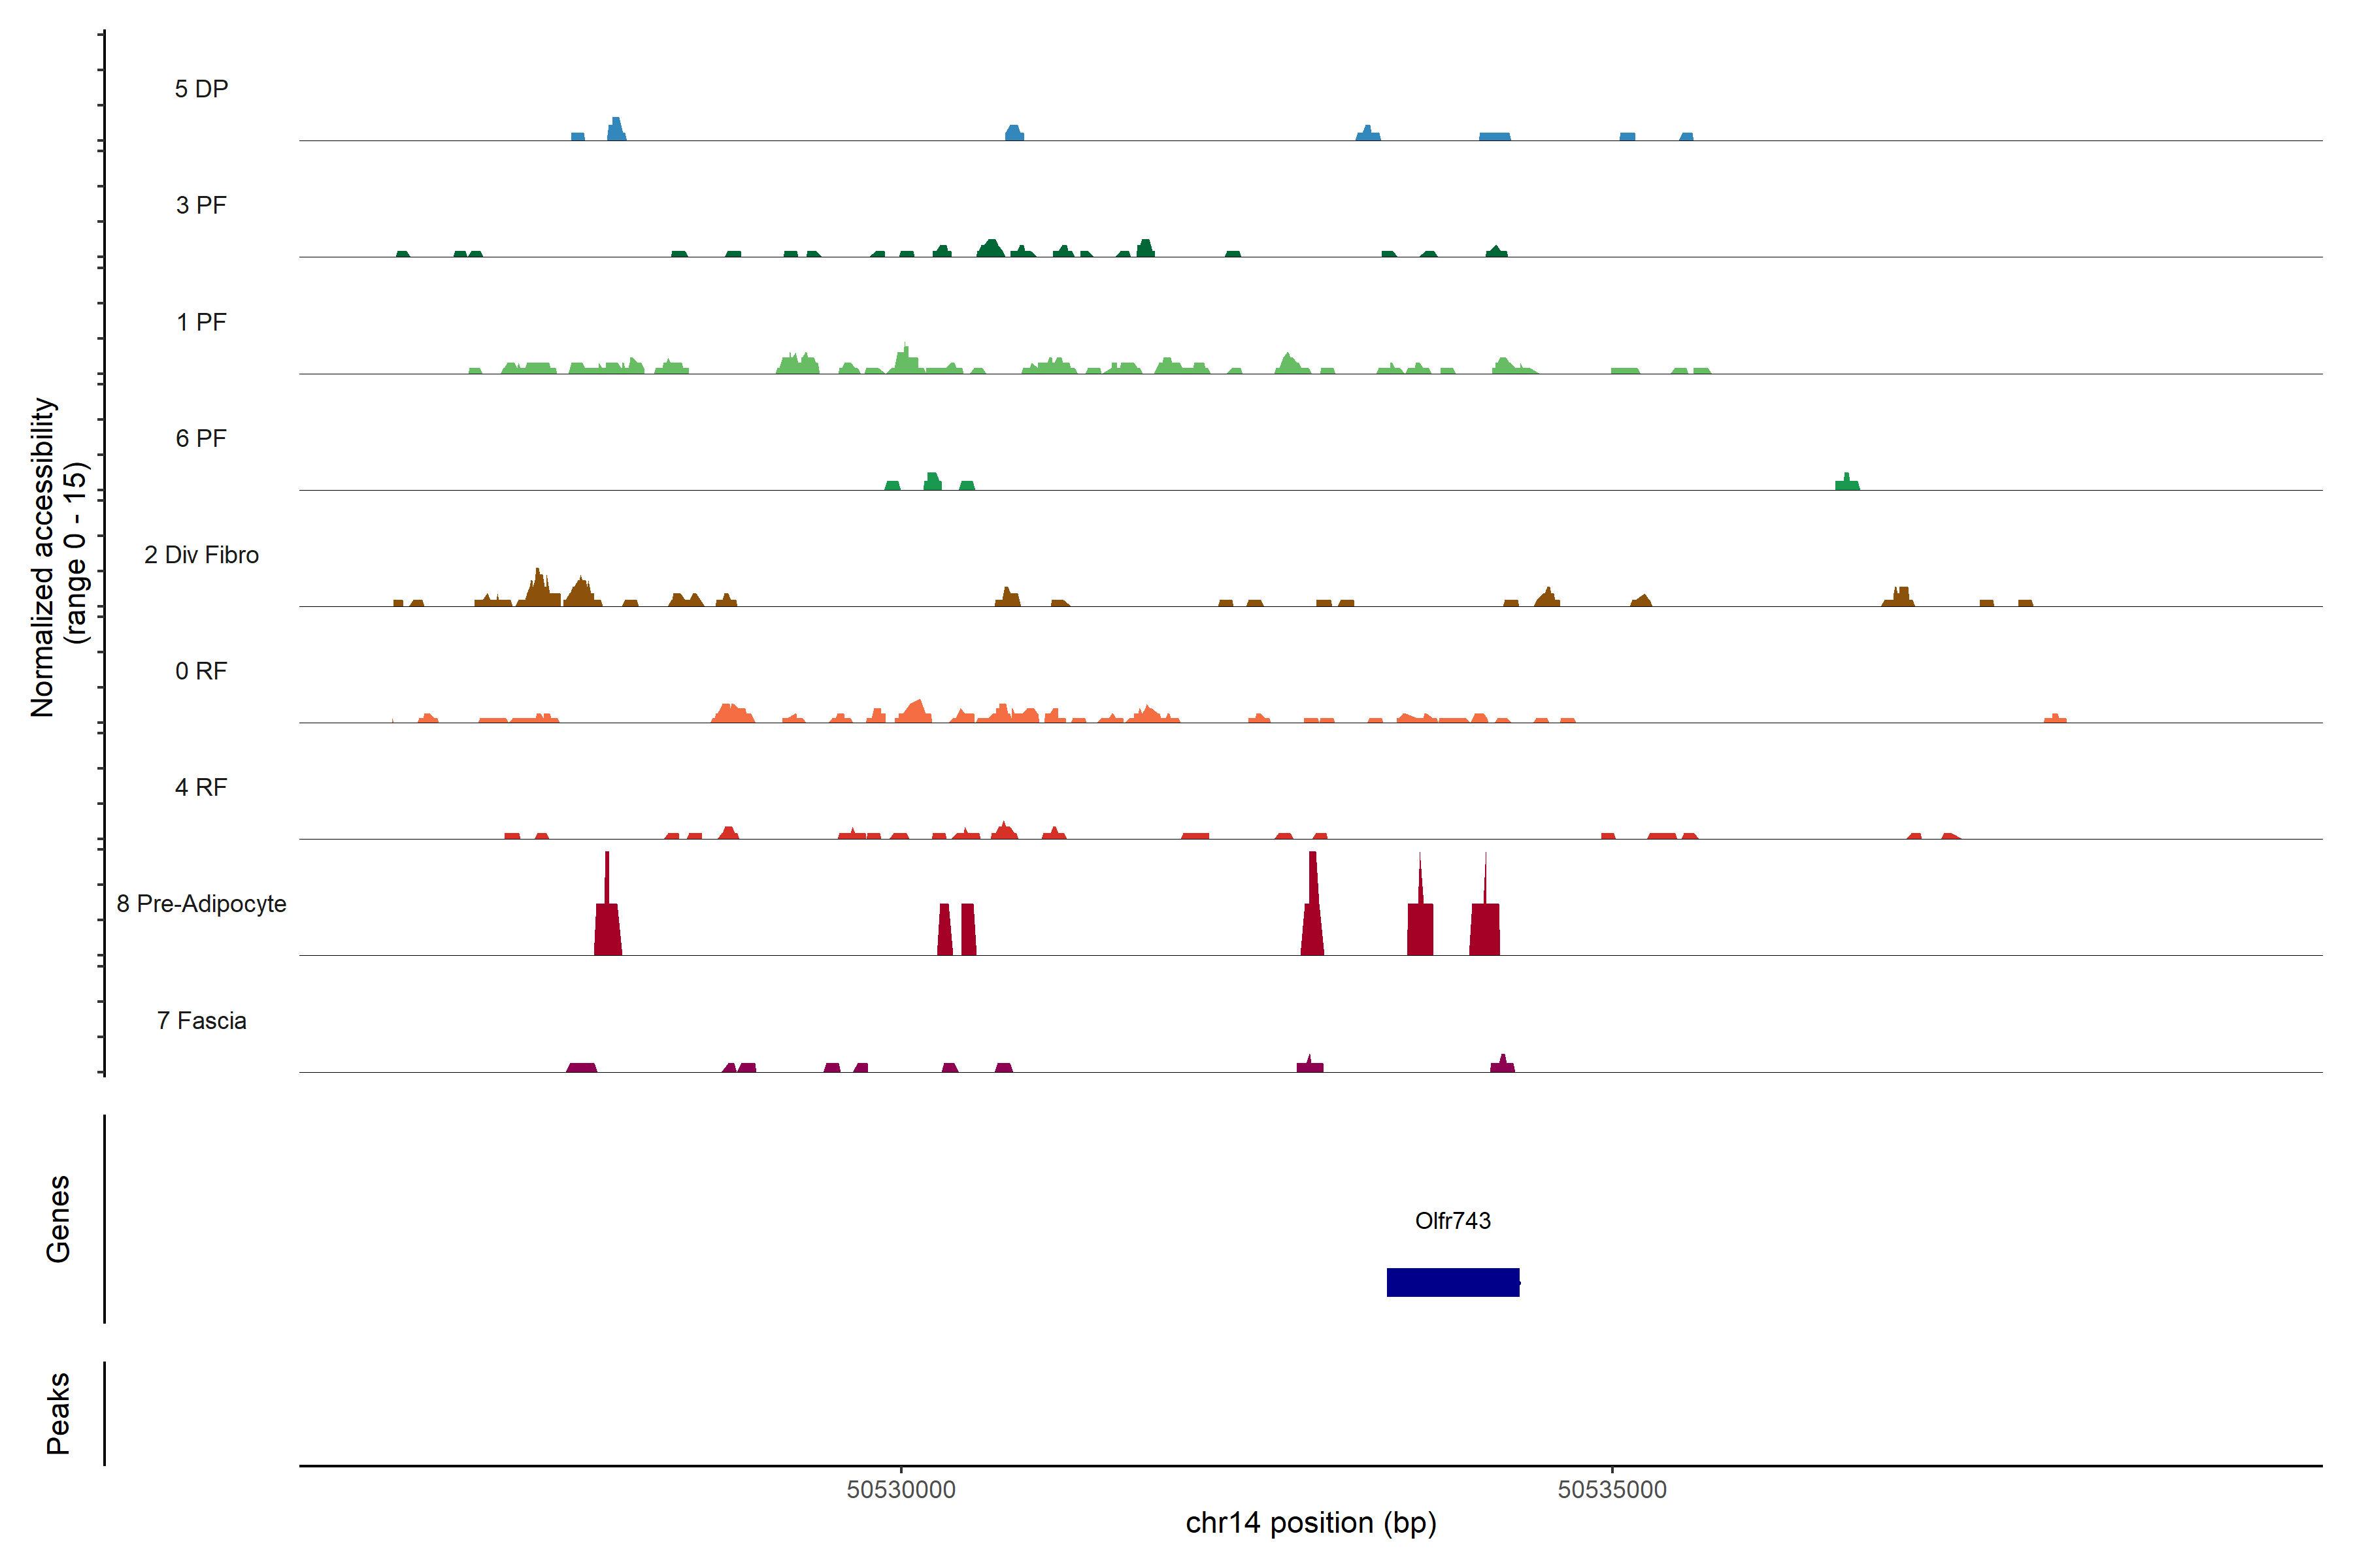Click the 2 Div Fibro track label
The image size is (2353, 1568).
coord(201,555)
